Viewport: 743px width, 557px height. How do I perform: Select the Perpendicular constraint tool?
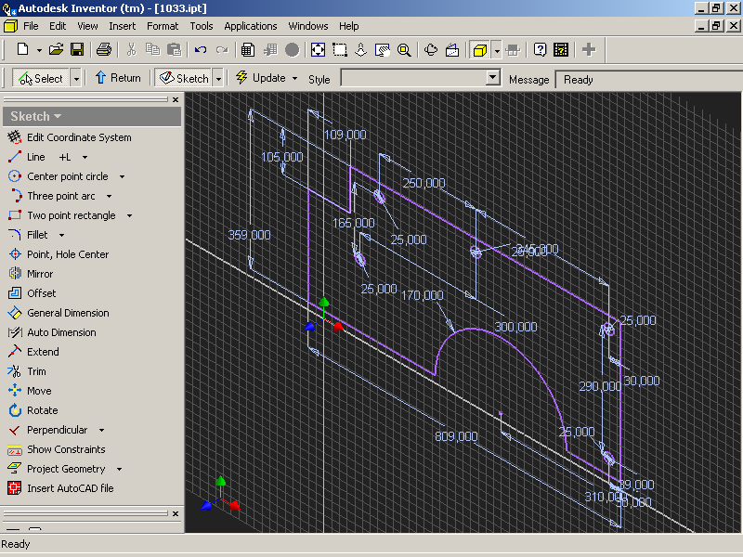[x=48, y=430]
